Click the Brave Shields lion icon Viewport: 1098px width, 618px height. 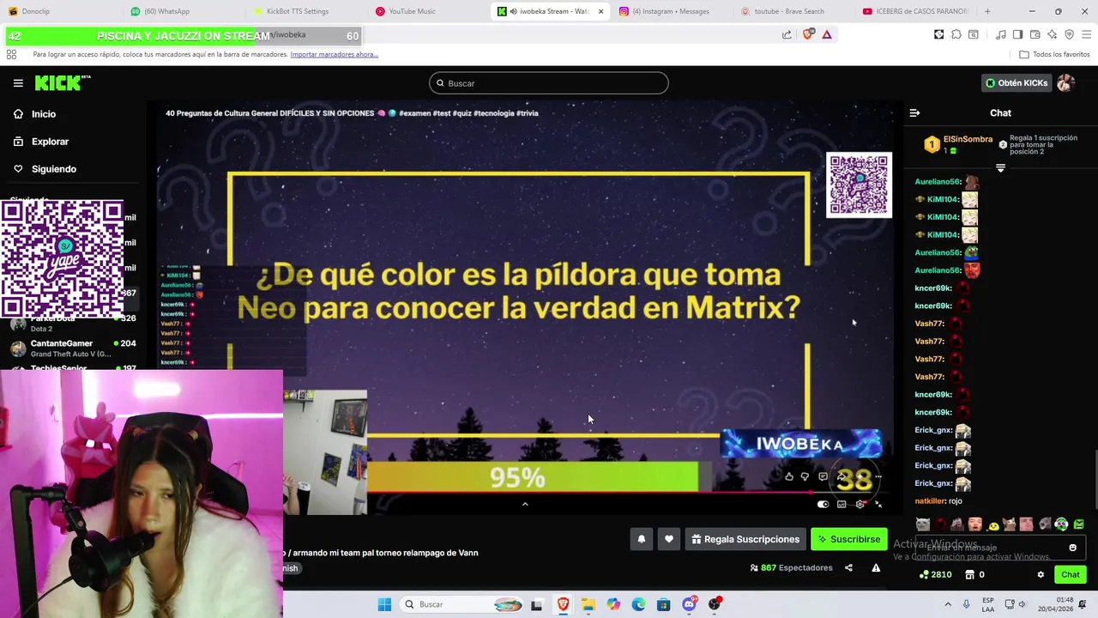(808, 34)
